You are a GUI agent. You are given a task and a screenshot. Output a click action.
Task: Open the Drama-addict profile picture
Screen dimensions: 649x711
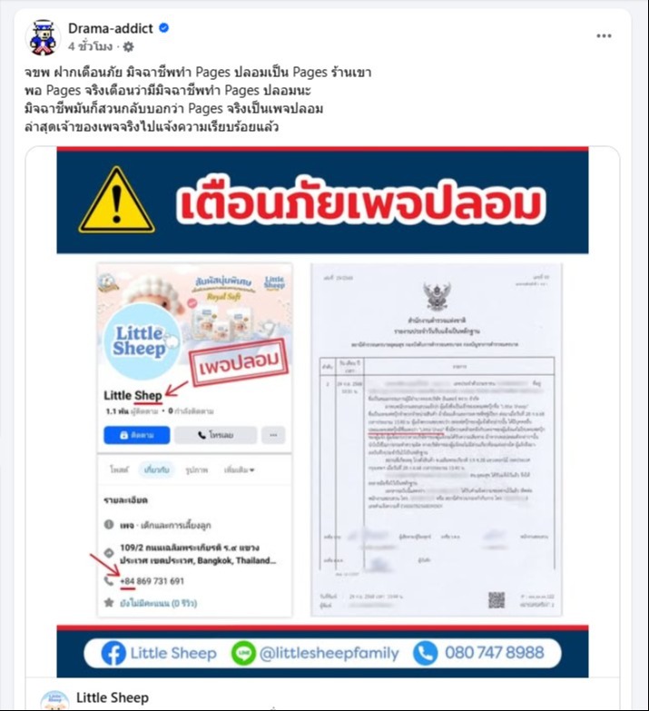[x=43, y=37]
